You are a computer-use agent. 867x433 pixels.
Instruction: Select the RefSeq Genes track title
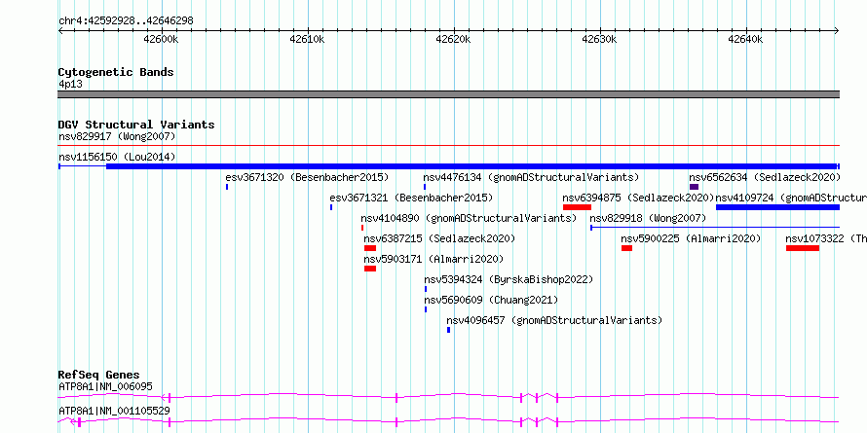point(98,375)
